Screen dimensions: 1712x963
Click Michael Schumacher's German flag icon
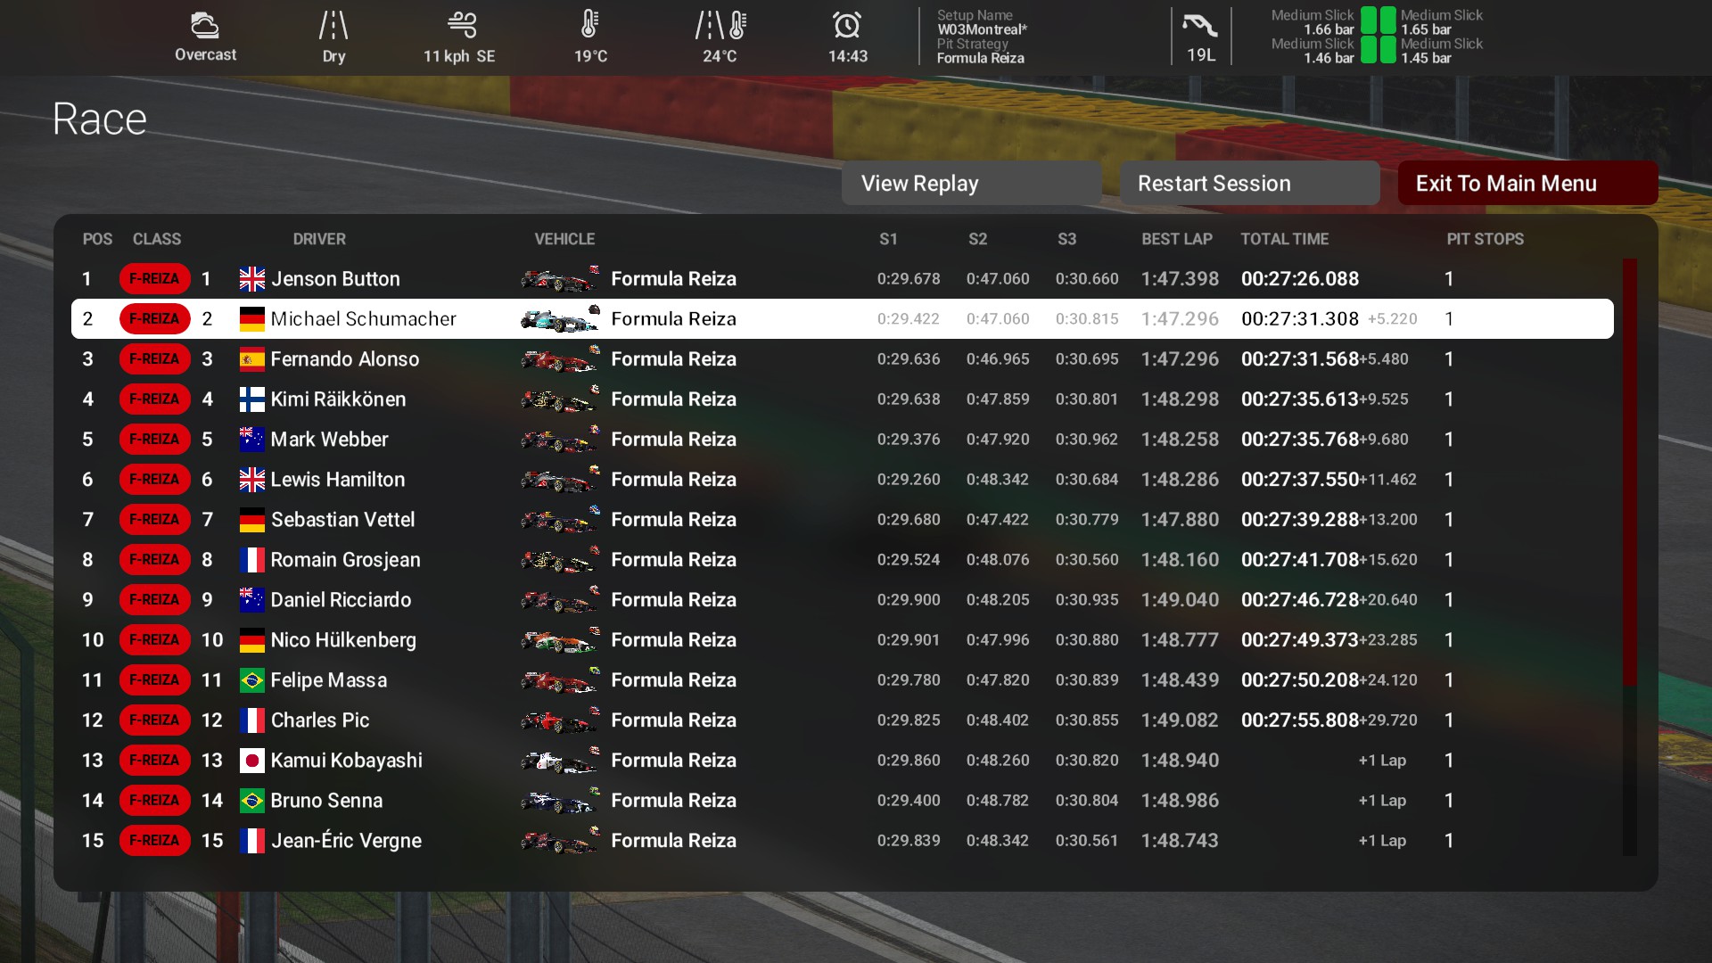coord(252,319)
